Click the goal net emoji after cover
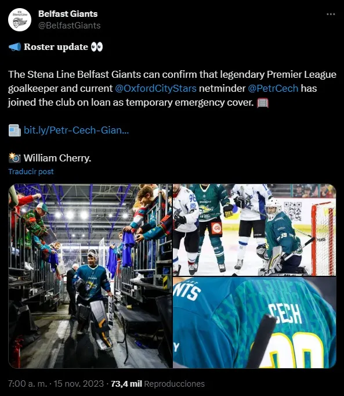This screenshot has width=344, height=396. (263, 103)
